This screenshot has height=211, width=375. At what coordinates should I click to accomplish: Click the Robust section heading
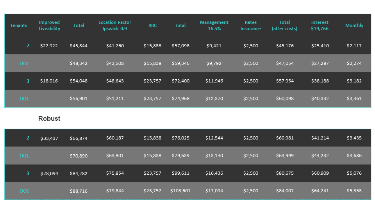tap(49, 118)
